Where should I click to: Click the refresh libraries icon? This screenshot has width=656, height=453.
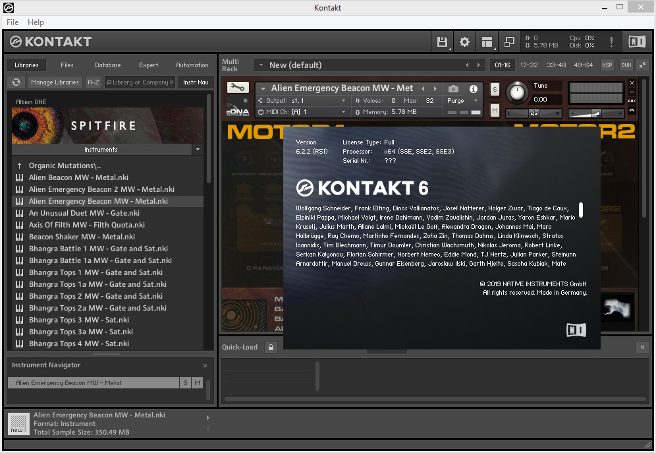click(16, 82)
